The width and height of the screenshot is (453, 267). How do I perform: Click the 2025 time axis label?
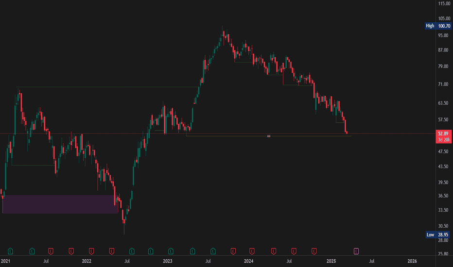331,261
